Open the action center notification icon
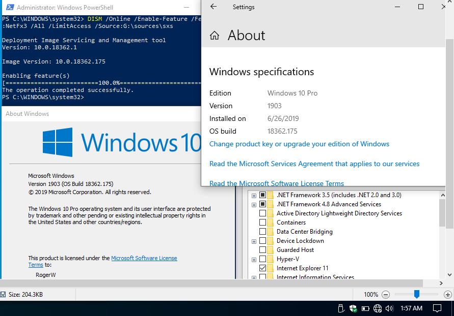 point(437,308)
